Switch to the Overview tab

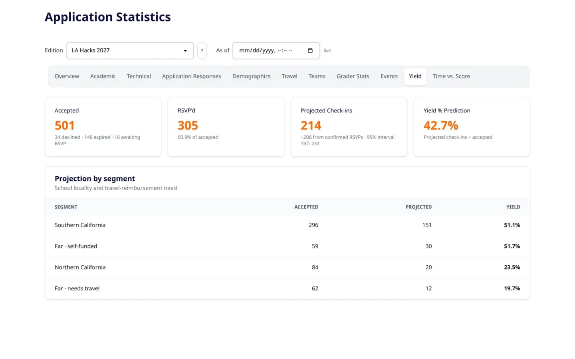pyautogui.click(x=67, y=76)
